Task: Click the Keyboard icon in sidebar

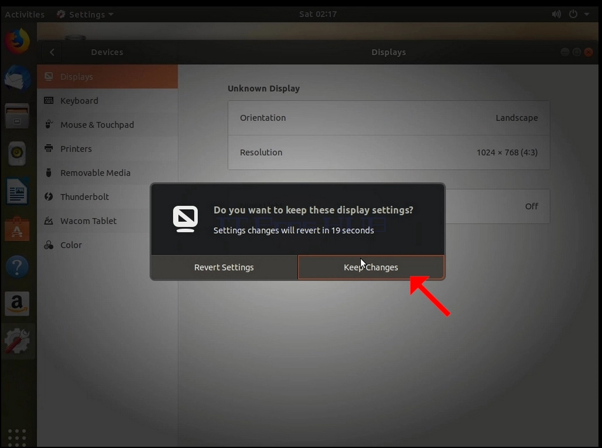Action: [49, 101]
